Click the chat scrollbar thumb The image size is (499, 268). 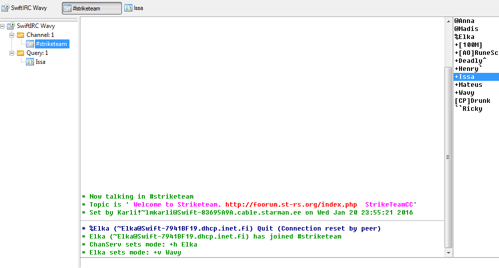(449, 157)
